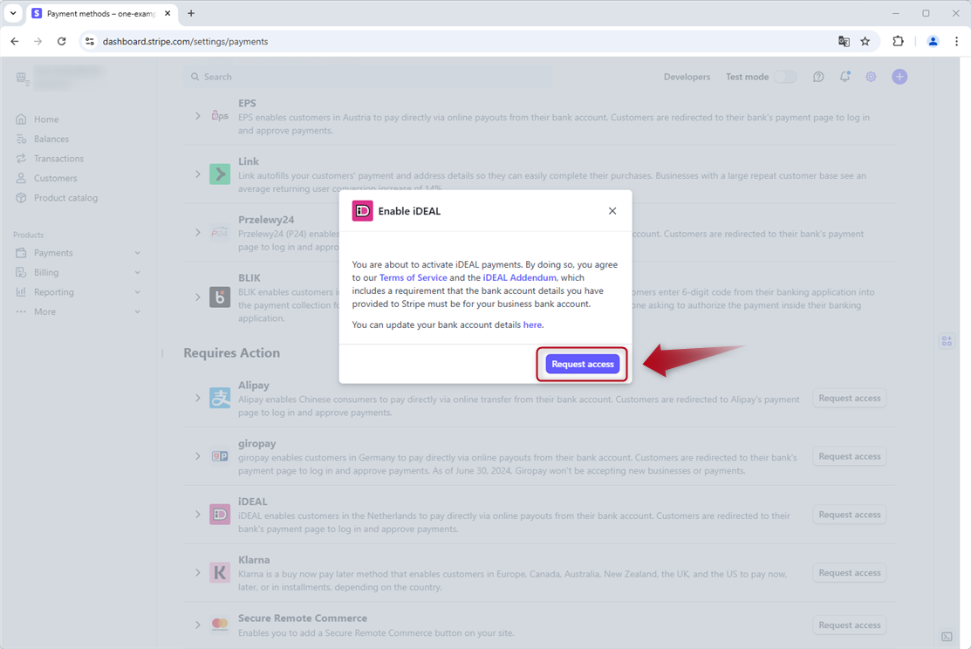The width and height of the screenshot is (971, 649).
Task: Request access for Alipay
Action: coord(850,398)
